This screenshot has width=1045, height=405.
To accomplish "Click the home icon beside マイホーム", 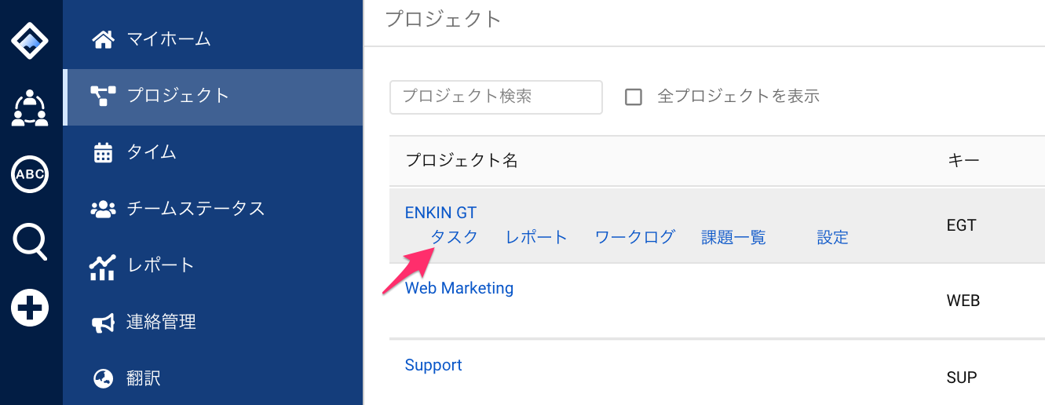I will coord(103,39).
